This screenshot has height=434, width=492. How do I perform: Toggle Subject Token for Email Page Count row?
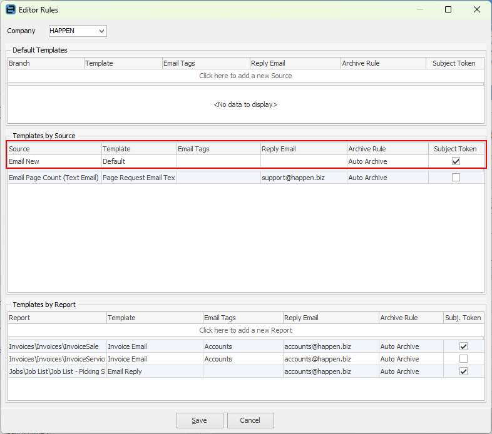pyautogui.click(x=456, y=178)
